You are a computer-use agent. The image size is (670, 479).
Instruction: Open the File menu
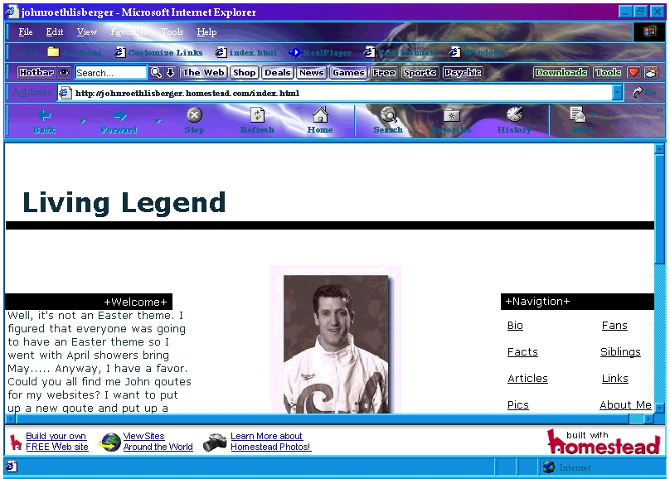[x=25, y=31]
